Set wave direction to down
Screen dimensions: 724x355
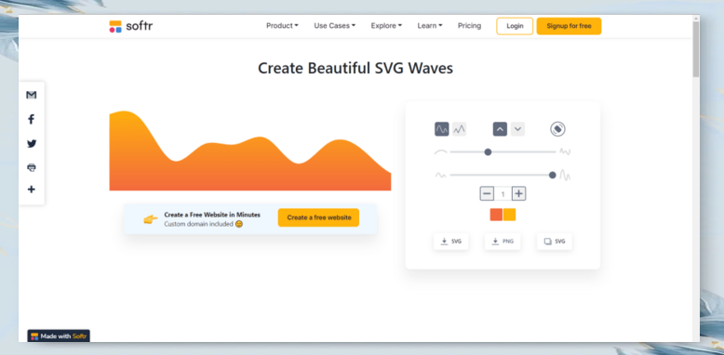tap(518, 129)
